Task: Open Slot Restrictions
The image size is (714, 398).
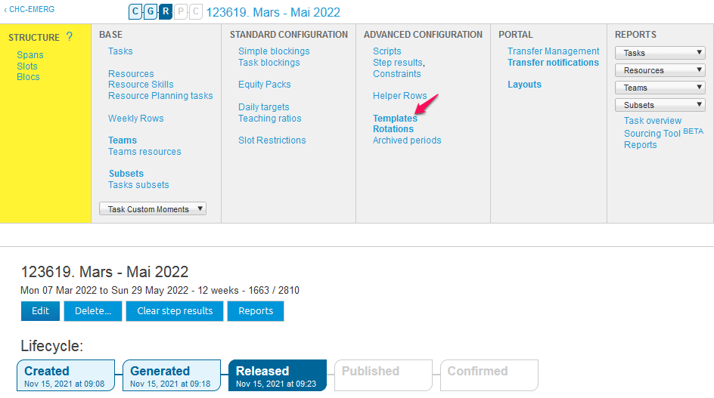Action: 272,140
